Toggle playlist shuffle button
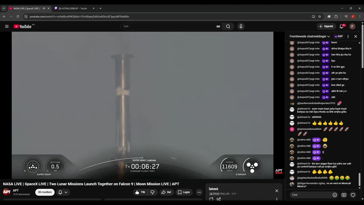364x205 pixels. click(219, 199)
